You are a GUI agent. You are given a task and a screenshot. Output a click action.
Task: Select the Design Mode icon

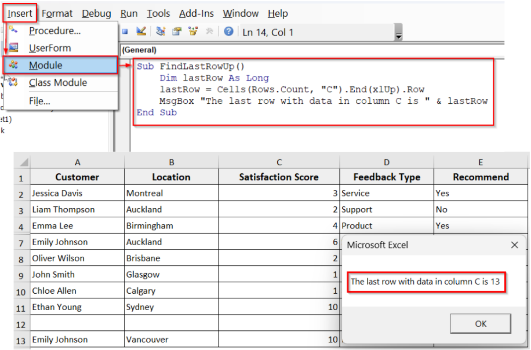click(141, 31)
